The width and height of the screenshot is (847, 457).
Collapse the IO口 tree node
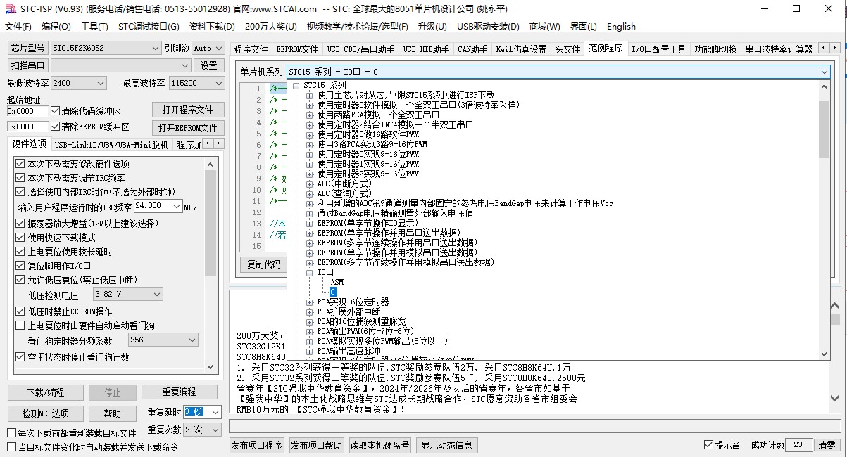point(310,272)
